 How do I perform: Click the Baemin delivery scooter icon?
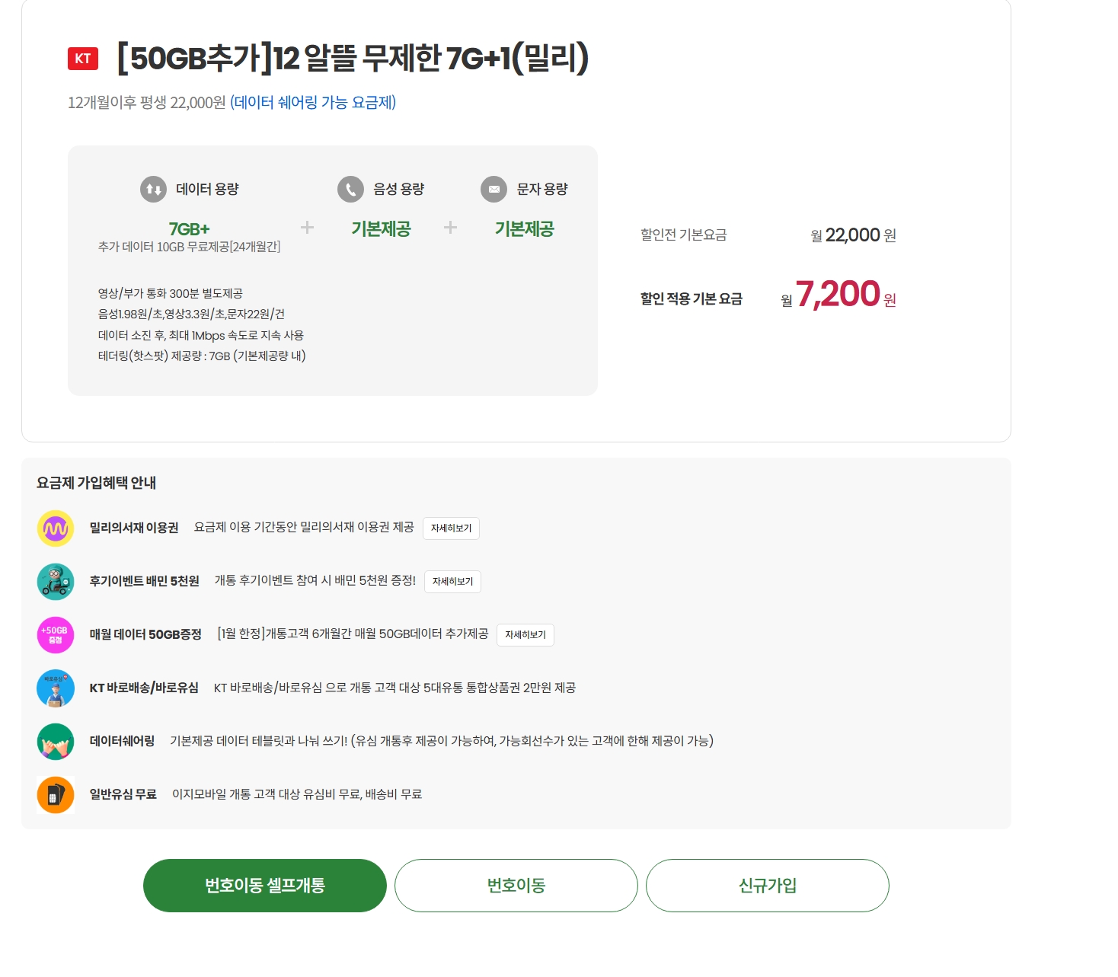[x=56, y=582]
